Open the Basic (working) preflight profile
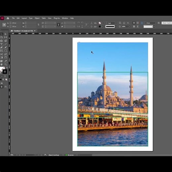The height and width of the screenshot is (172, 172). tap(54, 155)
